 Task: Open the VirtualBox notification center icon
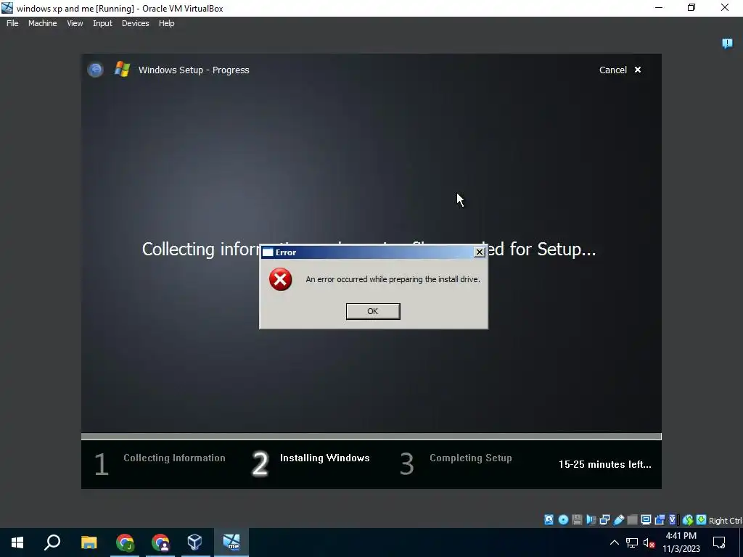pyautogui.click(x=727, y=44)
